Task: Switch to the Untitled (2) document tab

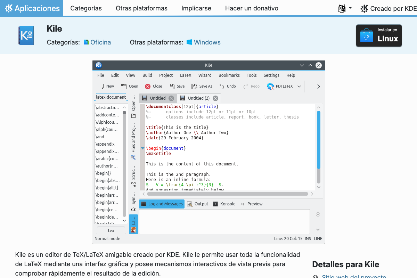Action: pos(199,98)
